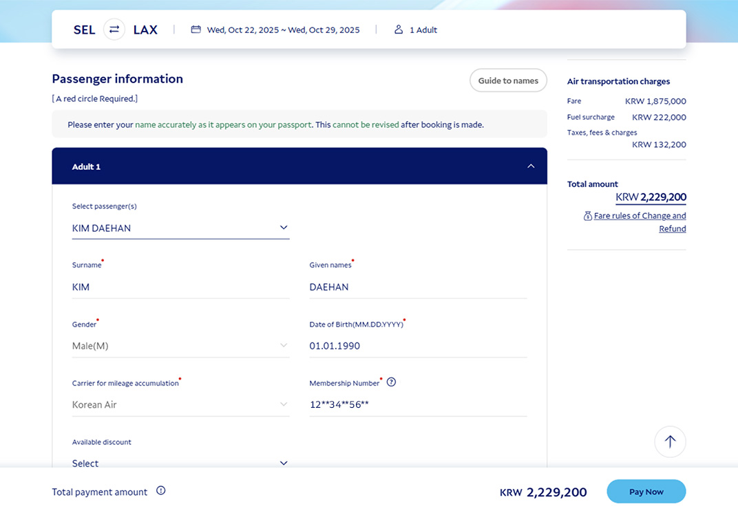Screen dimensions: 738x515
Task: Click the Guide to names button
Action: pyautogui.click(x=508, y=80)
